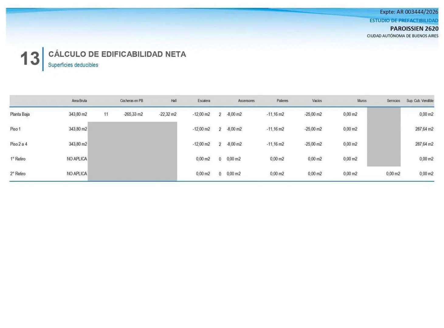Screen dimensions: 444x328
Task: Click the cocheras count '11'
Action: click(106, 114)
